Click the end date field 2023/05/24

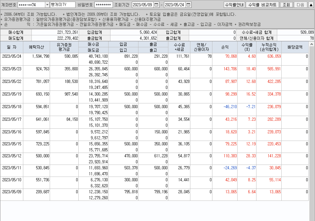[175, 5]
